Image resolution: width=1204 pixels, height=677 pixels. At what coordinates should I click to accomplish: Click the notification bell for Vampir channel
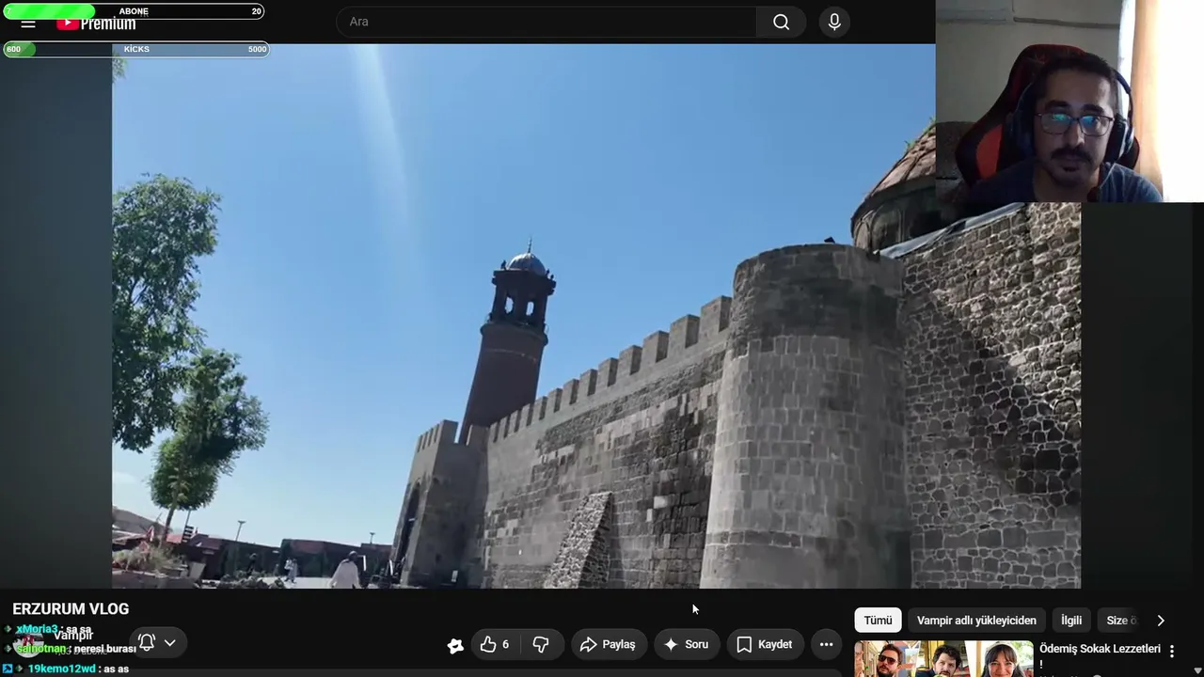pos(147,643)
